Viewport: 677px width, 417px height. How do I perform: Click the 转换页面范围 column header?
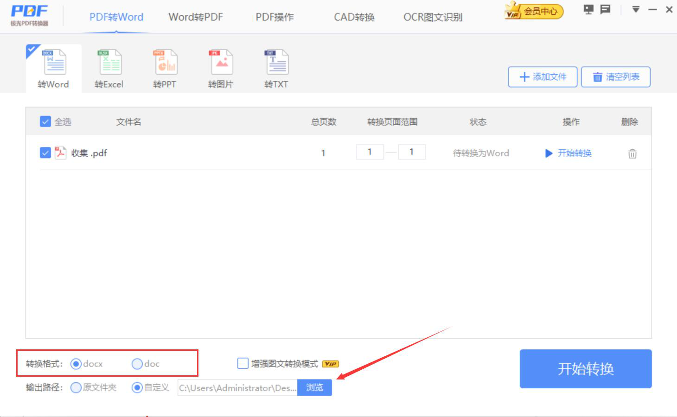coord(392,122)
